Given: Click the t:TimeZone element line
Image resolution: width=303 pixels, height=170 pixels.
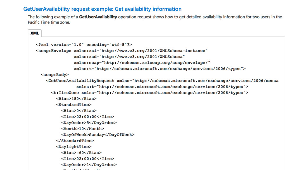Looking at the screenshot, I should (x=149, y=93).
